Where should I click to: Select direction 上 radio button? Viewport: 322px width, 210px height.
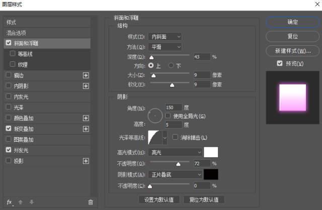coord(151,65)
